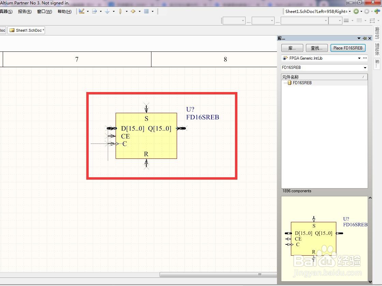Open the narrow combo box left of the line style icon
382x286 pixels.
tap(335, 21)
